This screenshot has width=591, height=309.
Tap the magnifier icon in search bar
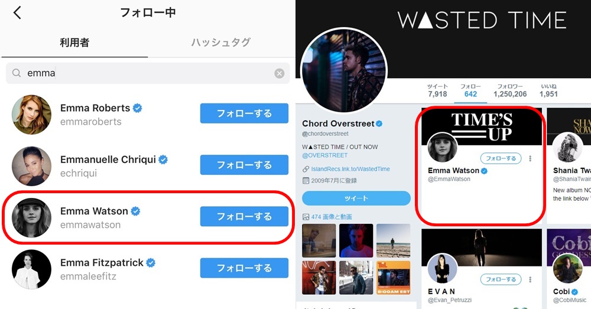tap(16, 73)
